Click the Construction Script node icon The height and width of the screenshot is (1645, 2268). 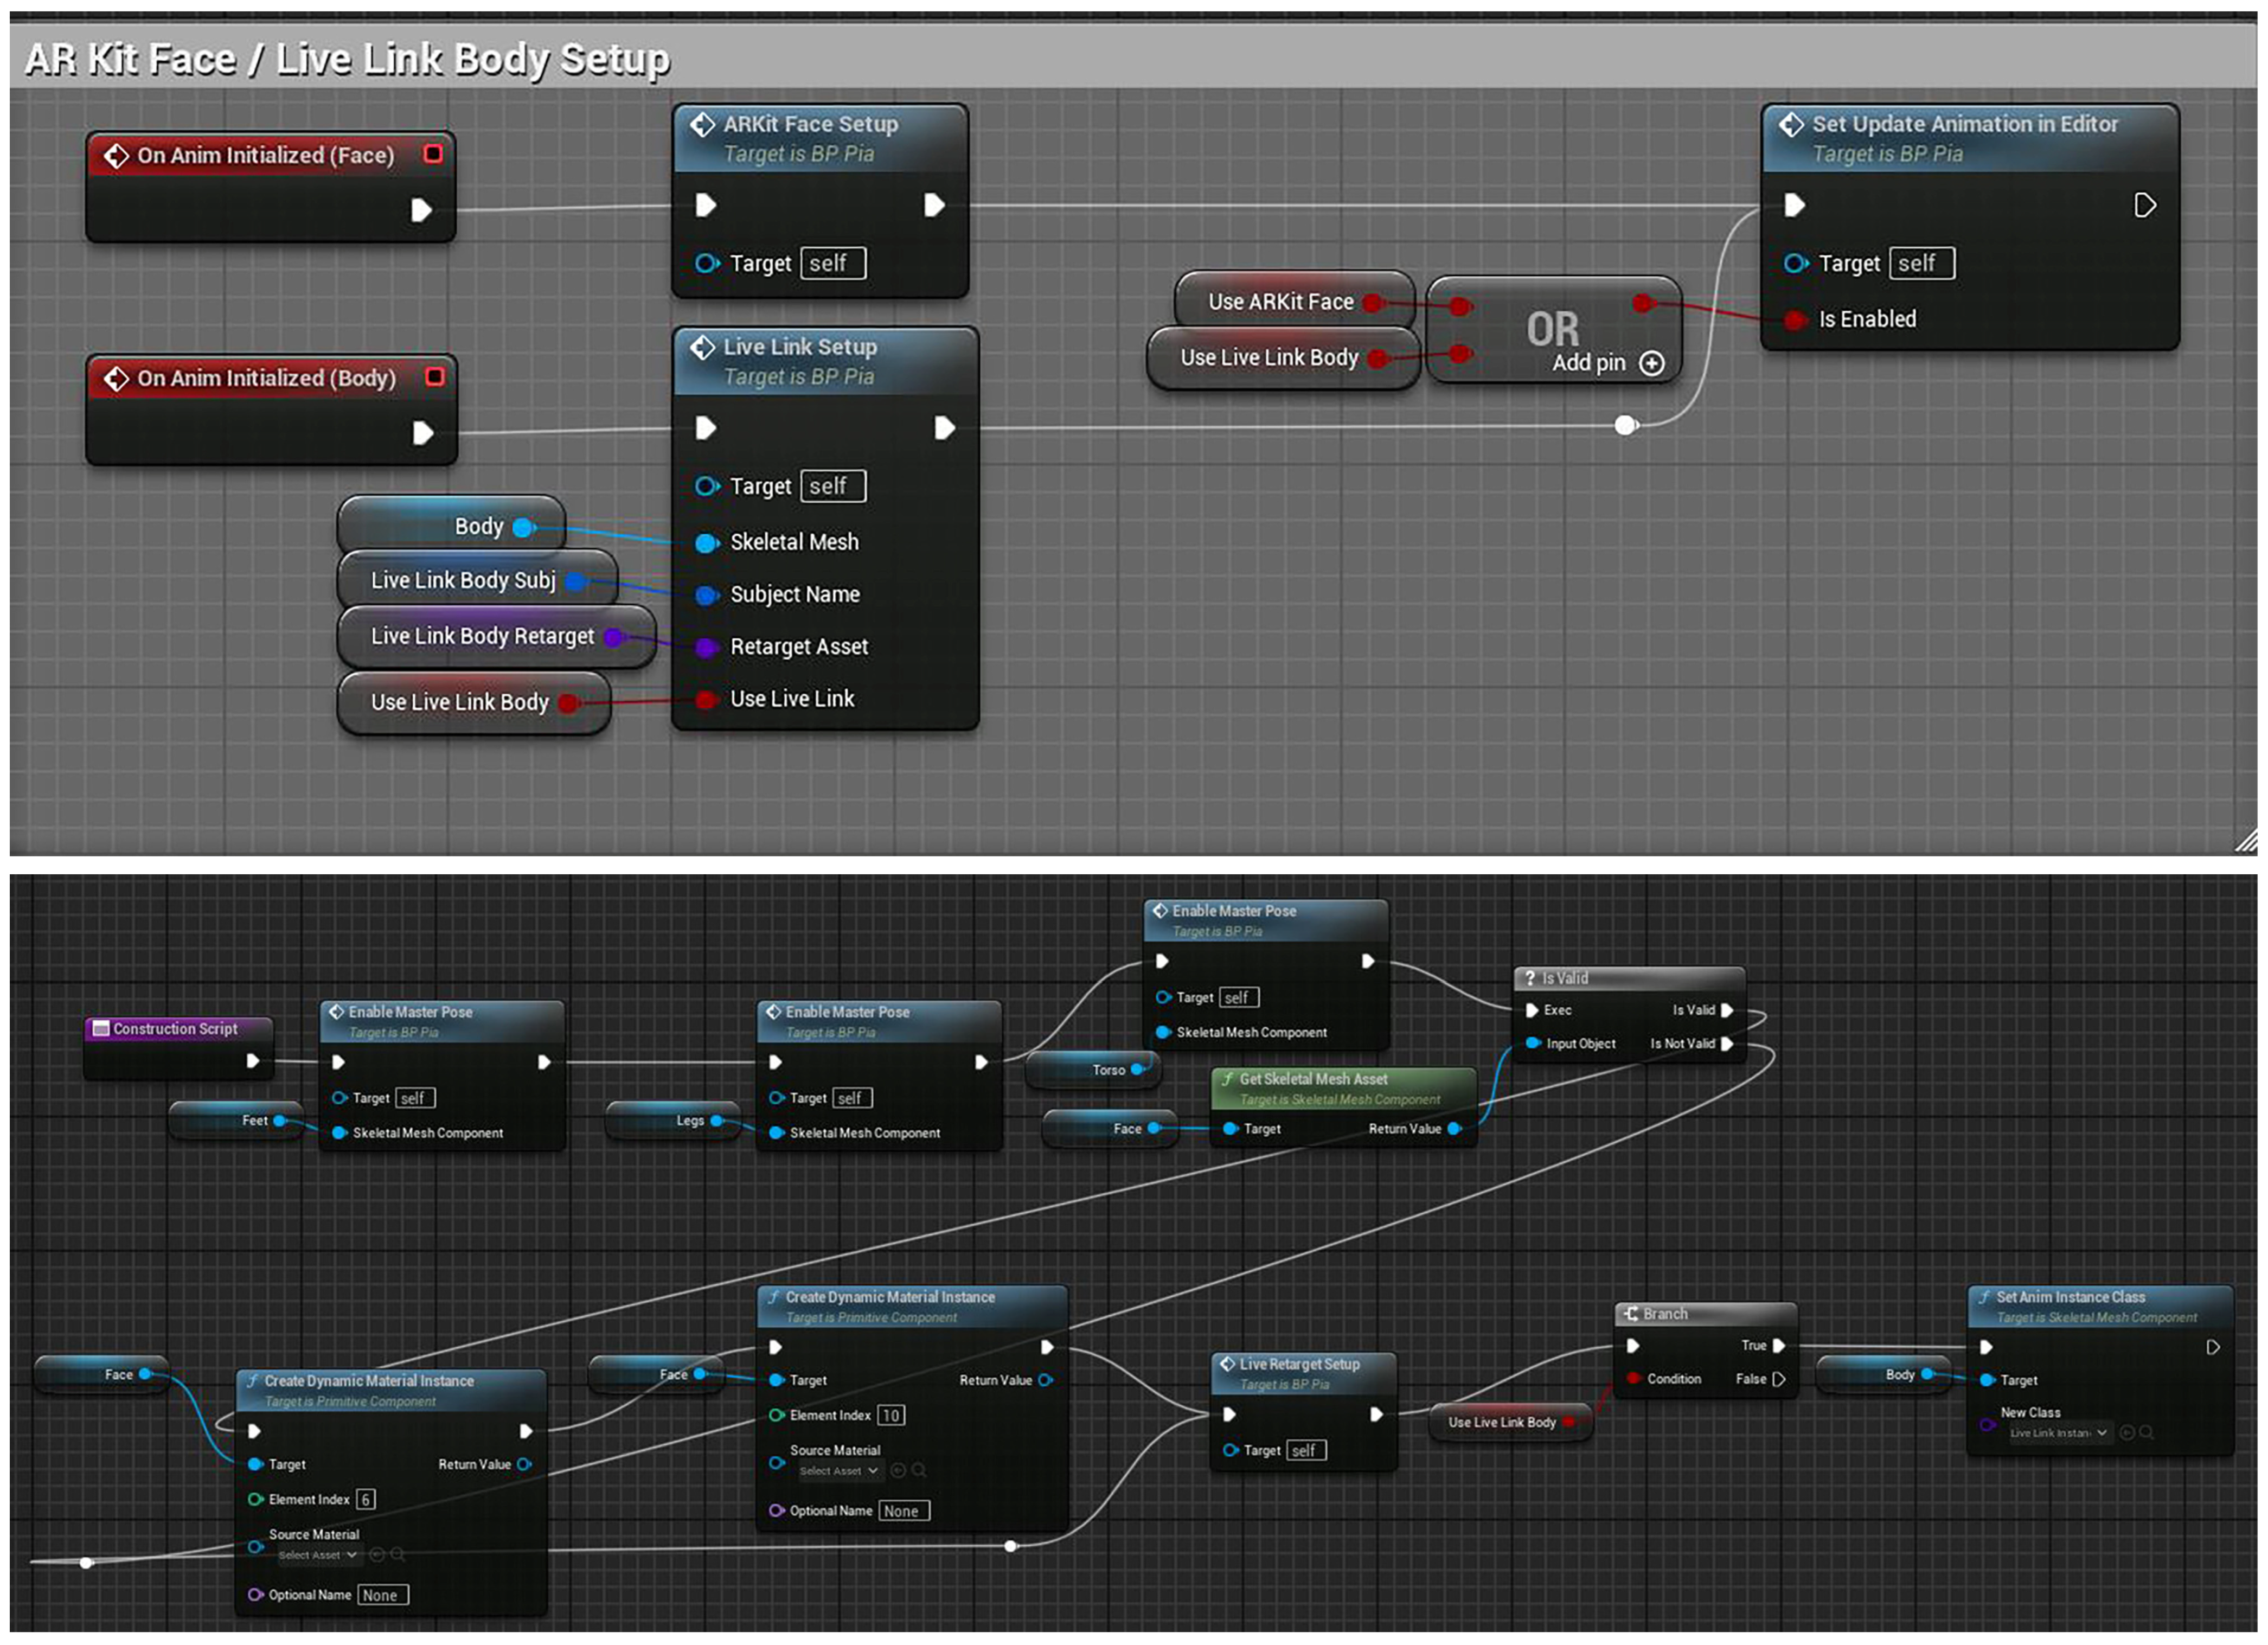click(x=100, y=1028)
